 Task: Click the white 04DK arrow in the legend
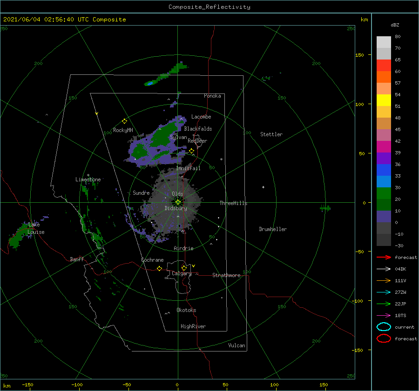pyautogui.click(x=384, y=269)
